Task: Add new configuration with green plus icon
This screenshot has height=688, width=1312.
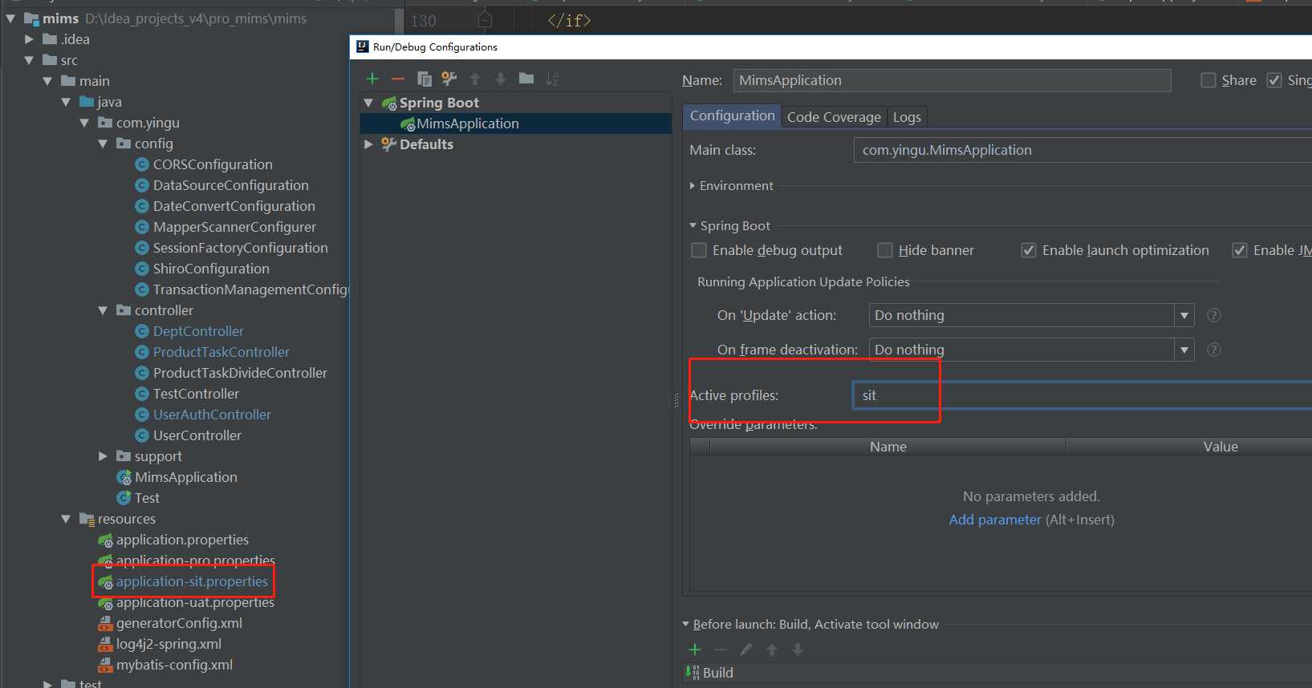Action: coord(372,79)
